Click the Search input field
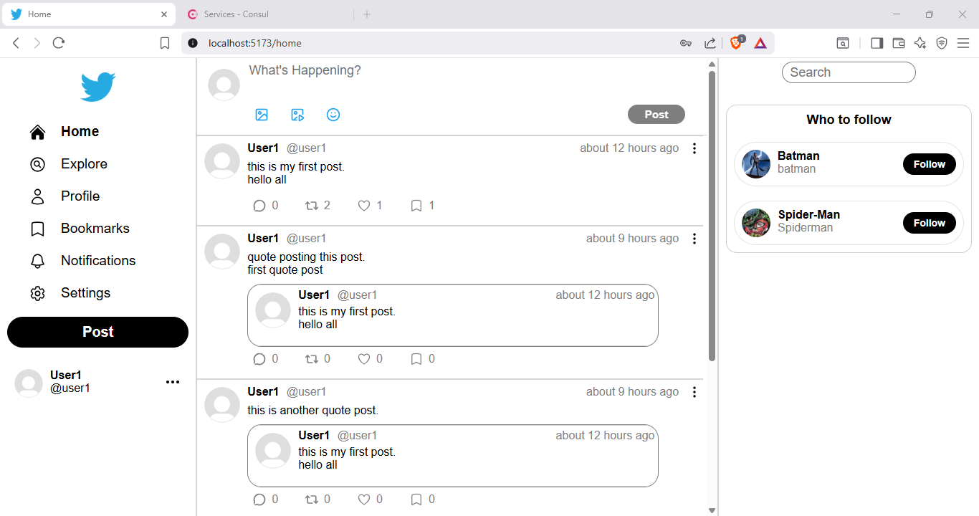 coord(849,72)
